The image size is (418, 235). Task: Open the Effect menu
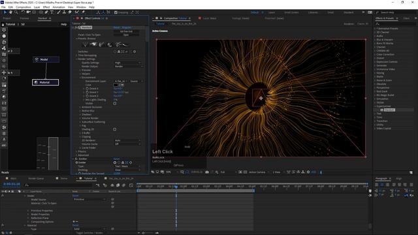[46, 7]
